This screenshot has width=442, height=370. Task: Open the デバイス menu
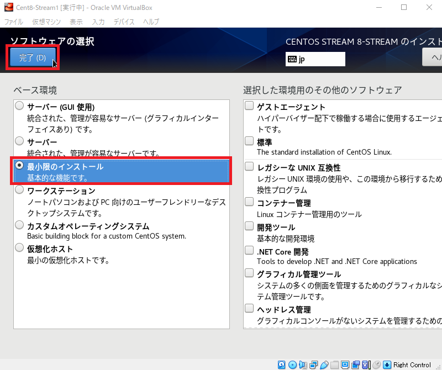124,22
